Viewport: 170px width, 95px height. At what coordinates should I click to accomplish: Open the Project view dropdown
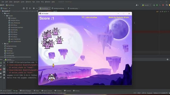pyautogui.click(x=10, y=8)
